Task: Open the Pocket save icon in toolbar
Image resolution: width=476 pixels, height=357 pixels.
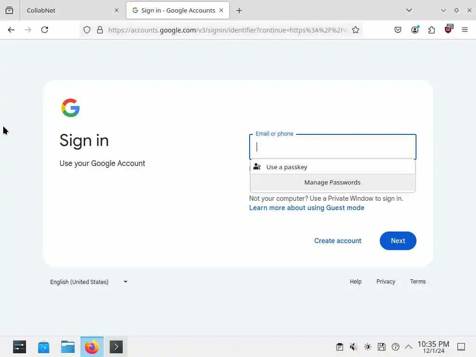Action: click(398, 30)
